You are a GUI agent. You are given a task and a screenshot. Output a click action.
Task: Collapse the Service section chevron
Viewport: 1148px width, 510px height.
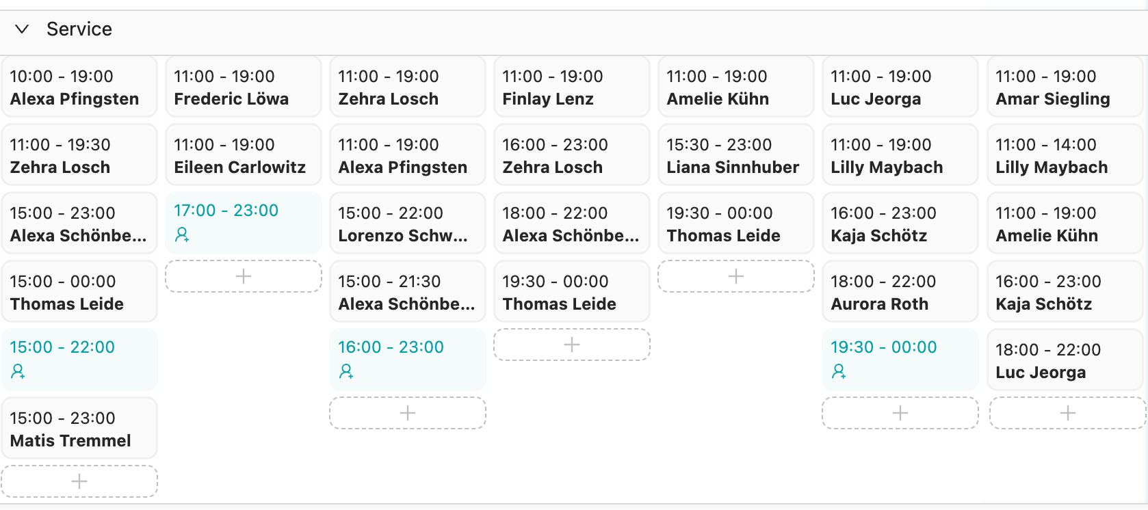22,29
